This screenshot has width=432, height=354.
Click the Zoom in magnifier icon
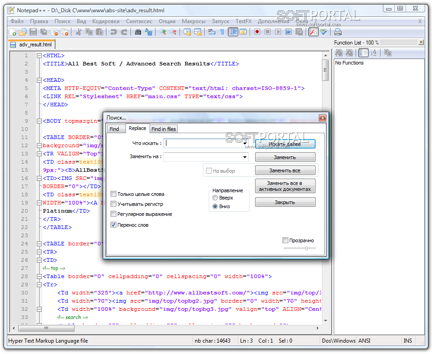(x=162, y=32)
